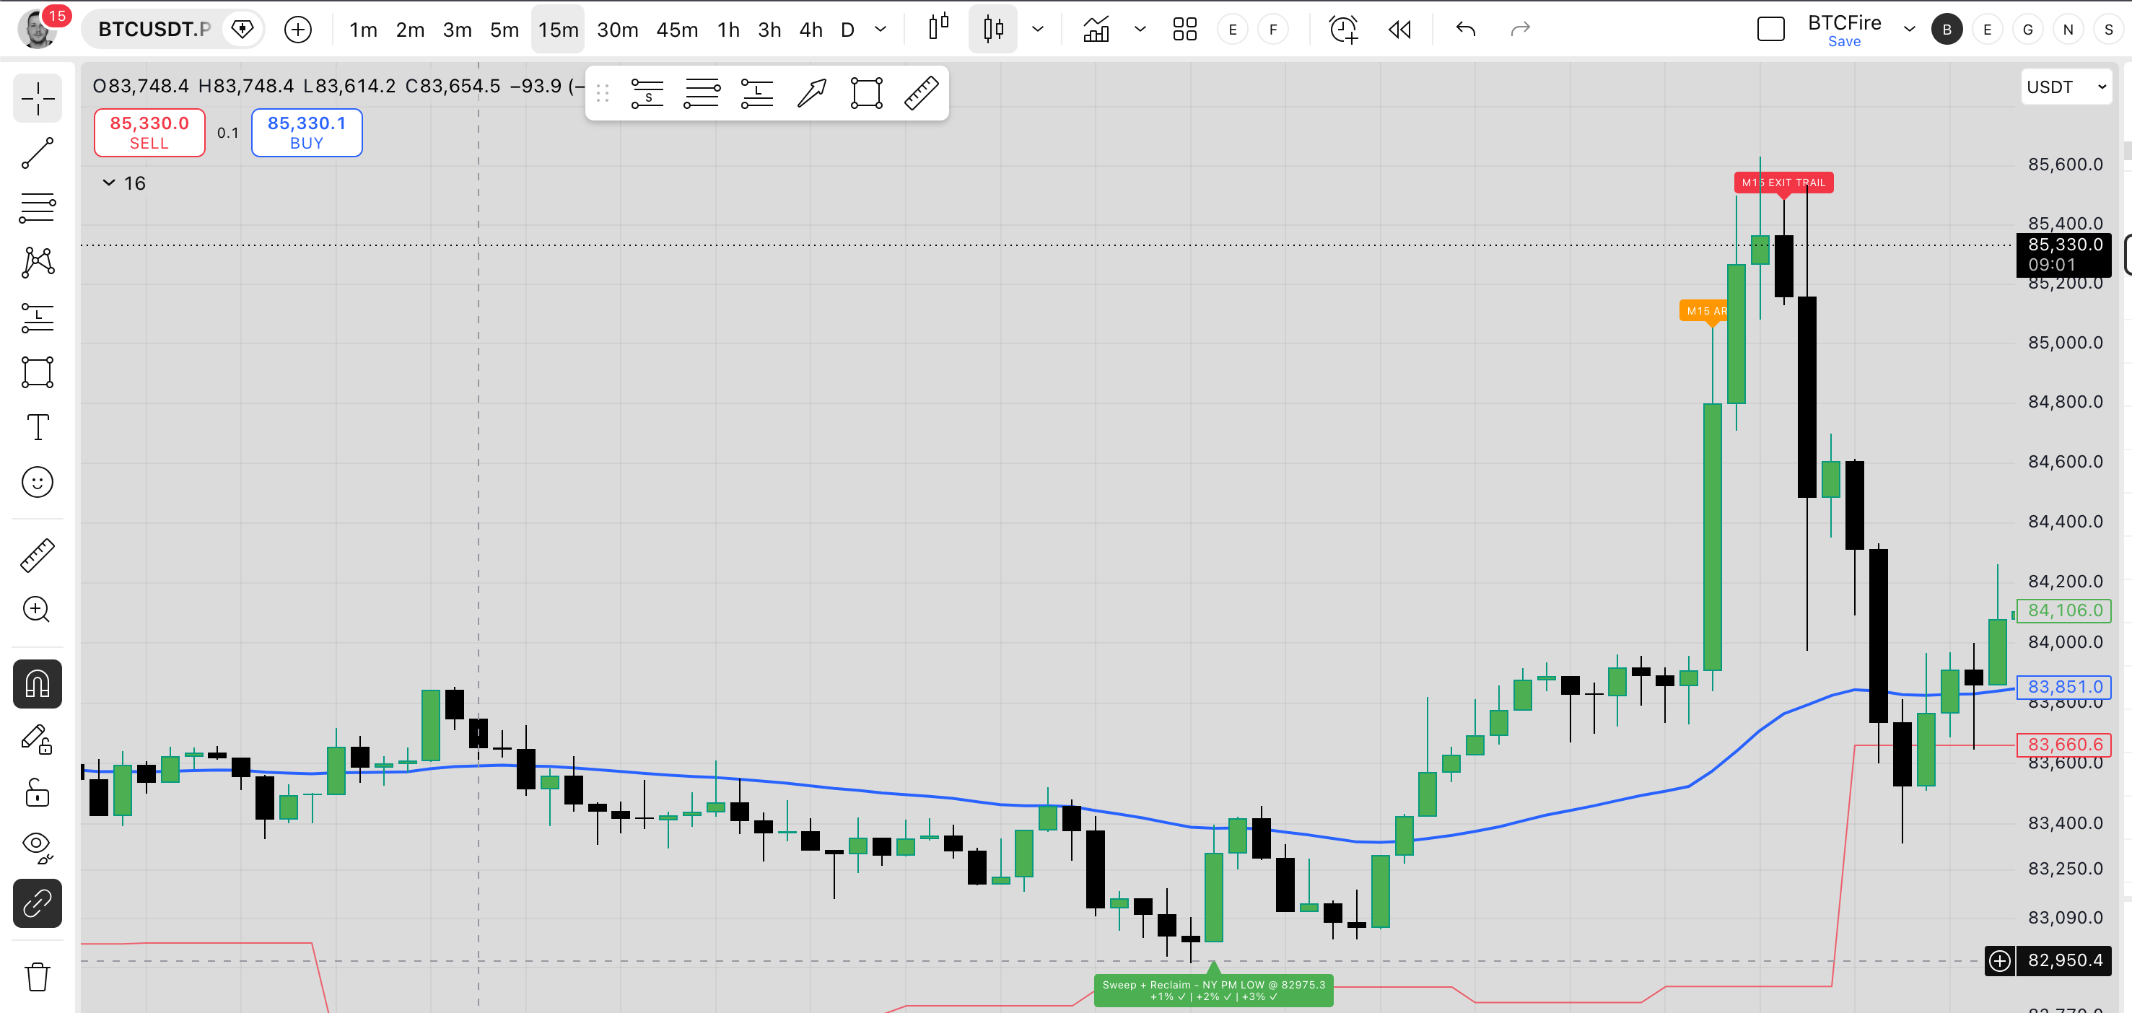Select the zoom in tool
The image size is (2132, 1013).
[38, 610]
